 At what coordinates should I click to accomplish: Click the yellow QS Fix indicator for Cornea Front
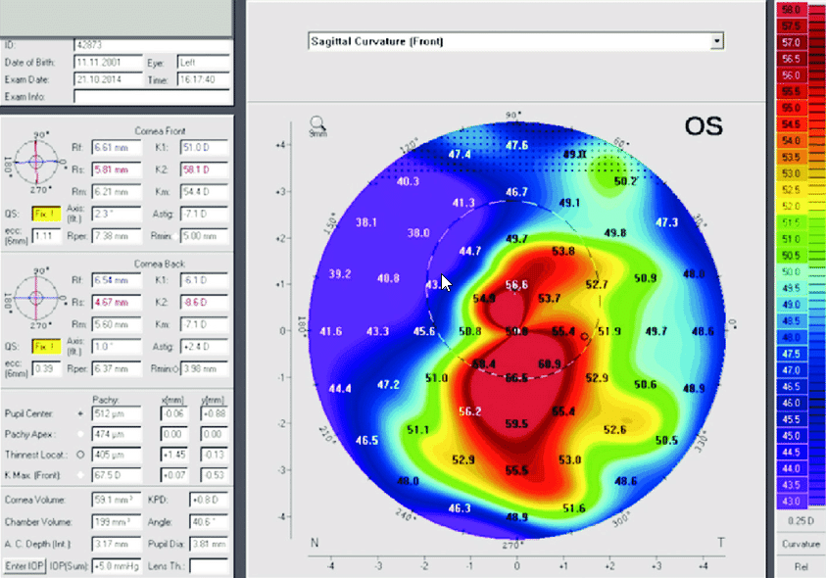tap(46, 214)
